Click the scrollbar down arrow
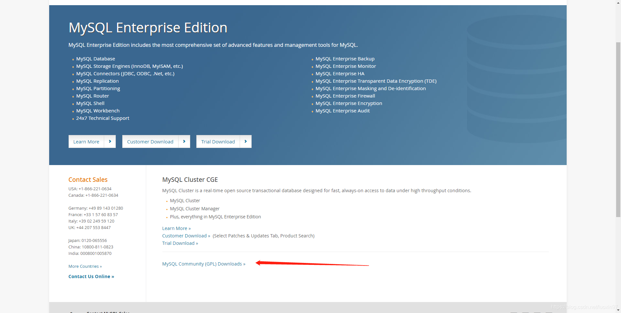This screenshot has height=313, width=621. 618,310
